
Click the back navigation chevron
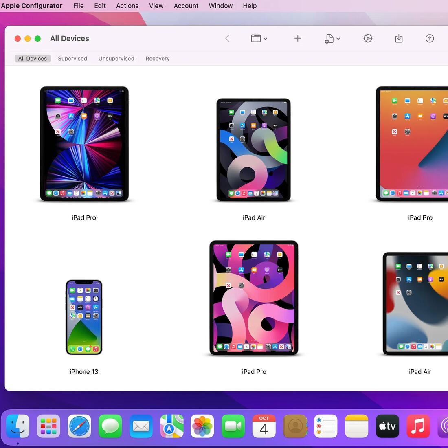coord(227,38)
